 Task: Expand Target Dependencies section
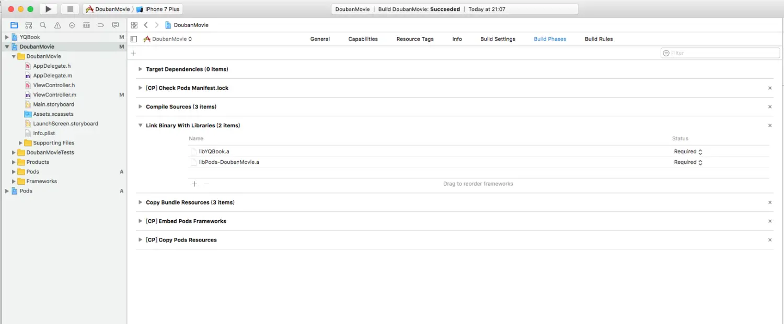140,69
